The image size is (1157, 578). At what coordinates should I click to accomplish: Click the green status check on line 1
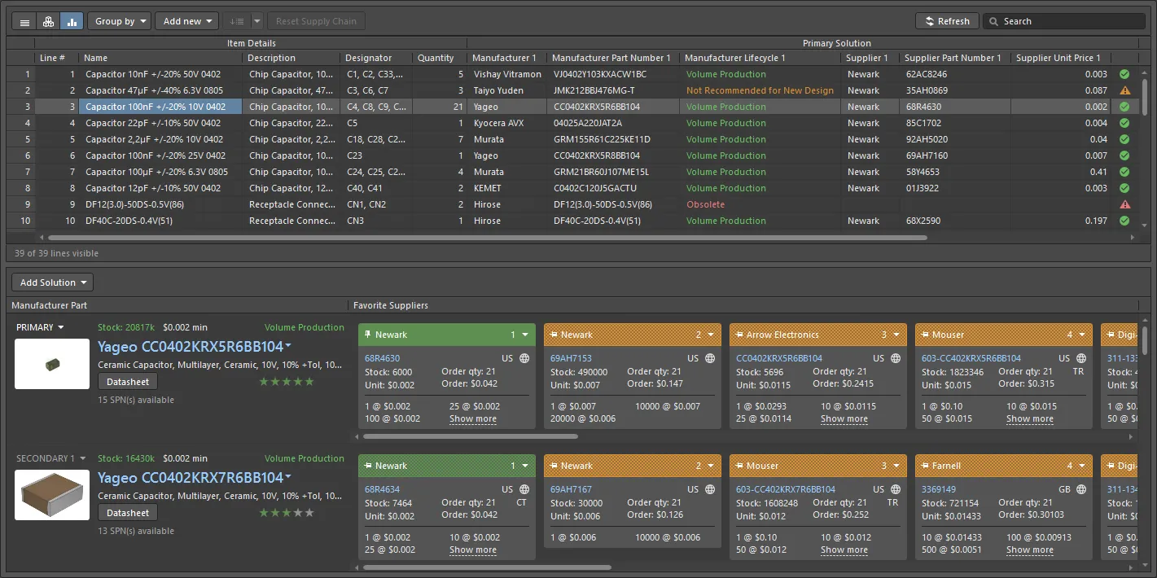pos(1124,74)
